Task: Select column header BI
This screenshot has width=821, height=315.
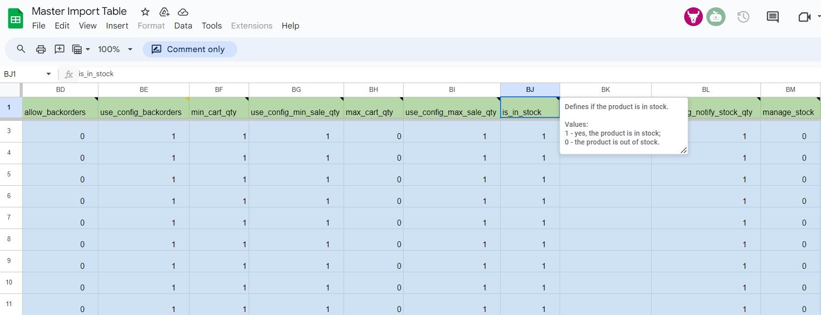Action: coord(452,89)
